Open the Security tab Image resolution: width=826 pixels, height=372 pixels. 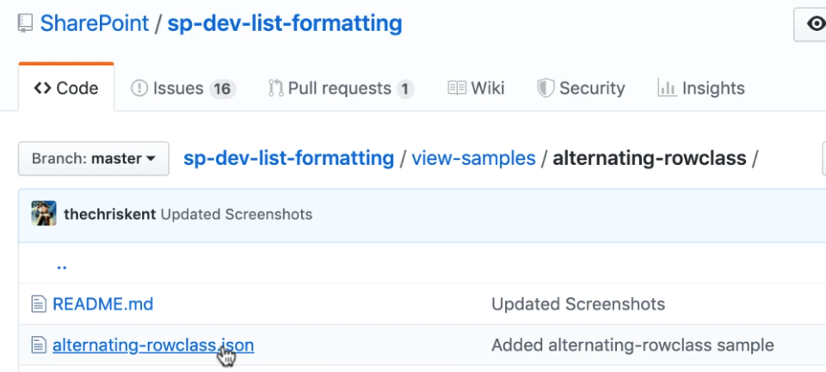[x=581, y=88]
